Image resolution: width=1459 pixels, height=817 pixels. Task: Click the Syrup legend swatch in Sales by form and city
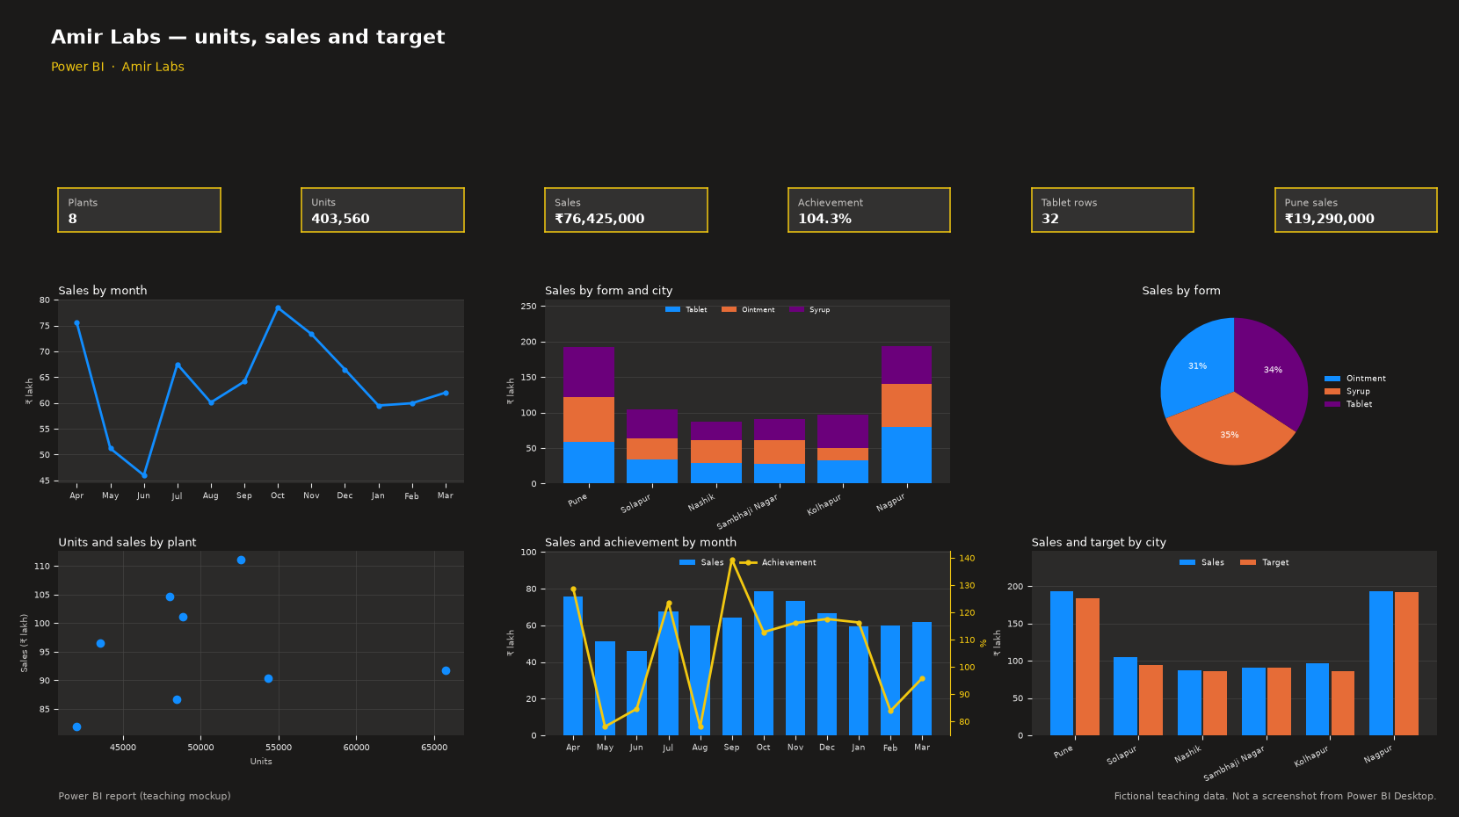tap(797, 310)
